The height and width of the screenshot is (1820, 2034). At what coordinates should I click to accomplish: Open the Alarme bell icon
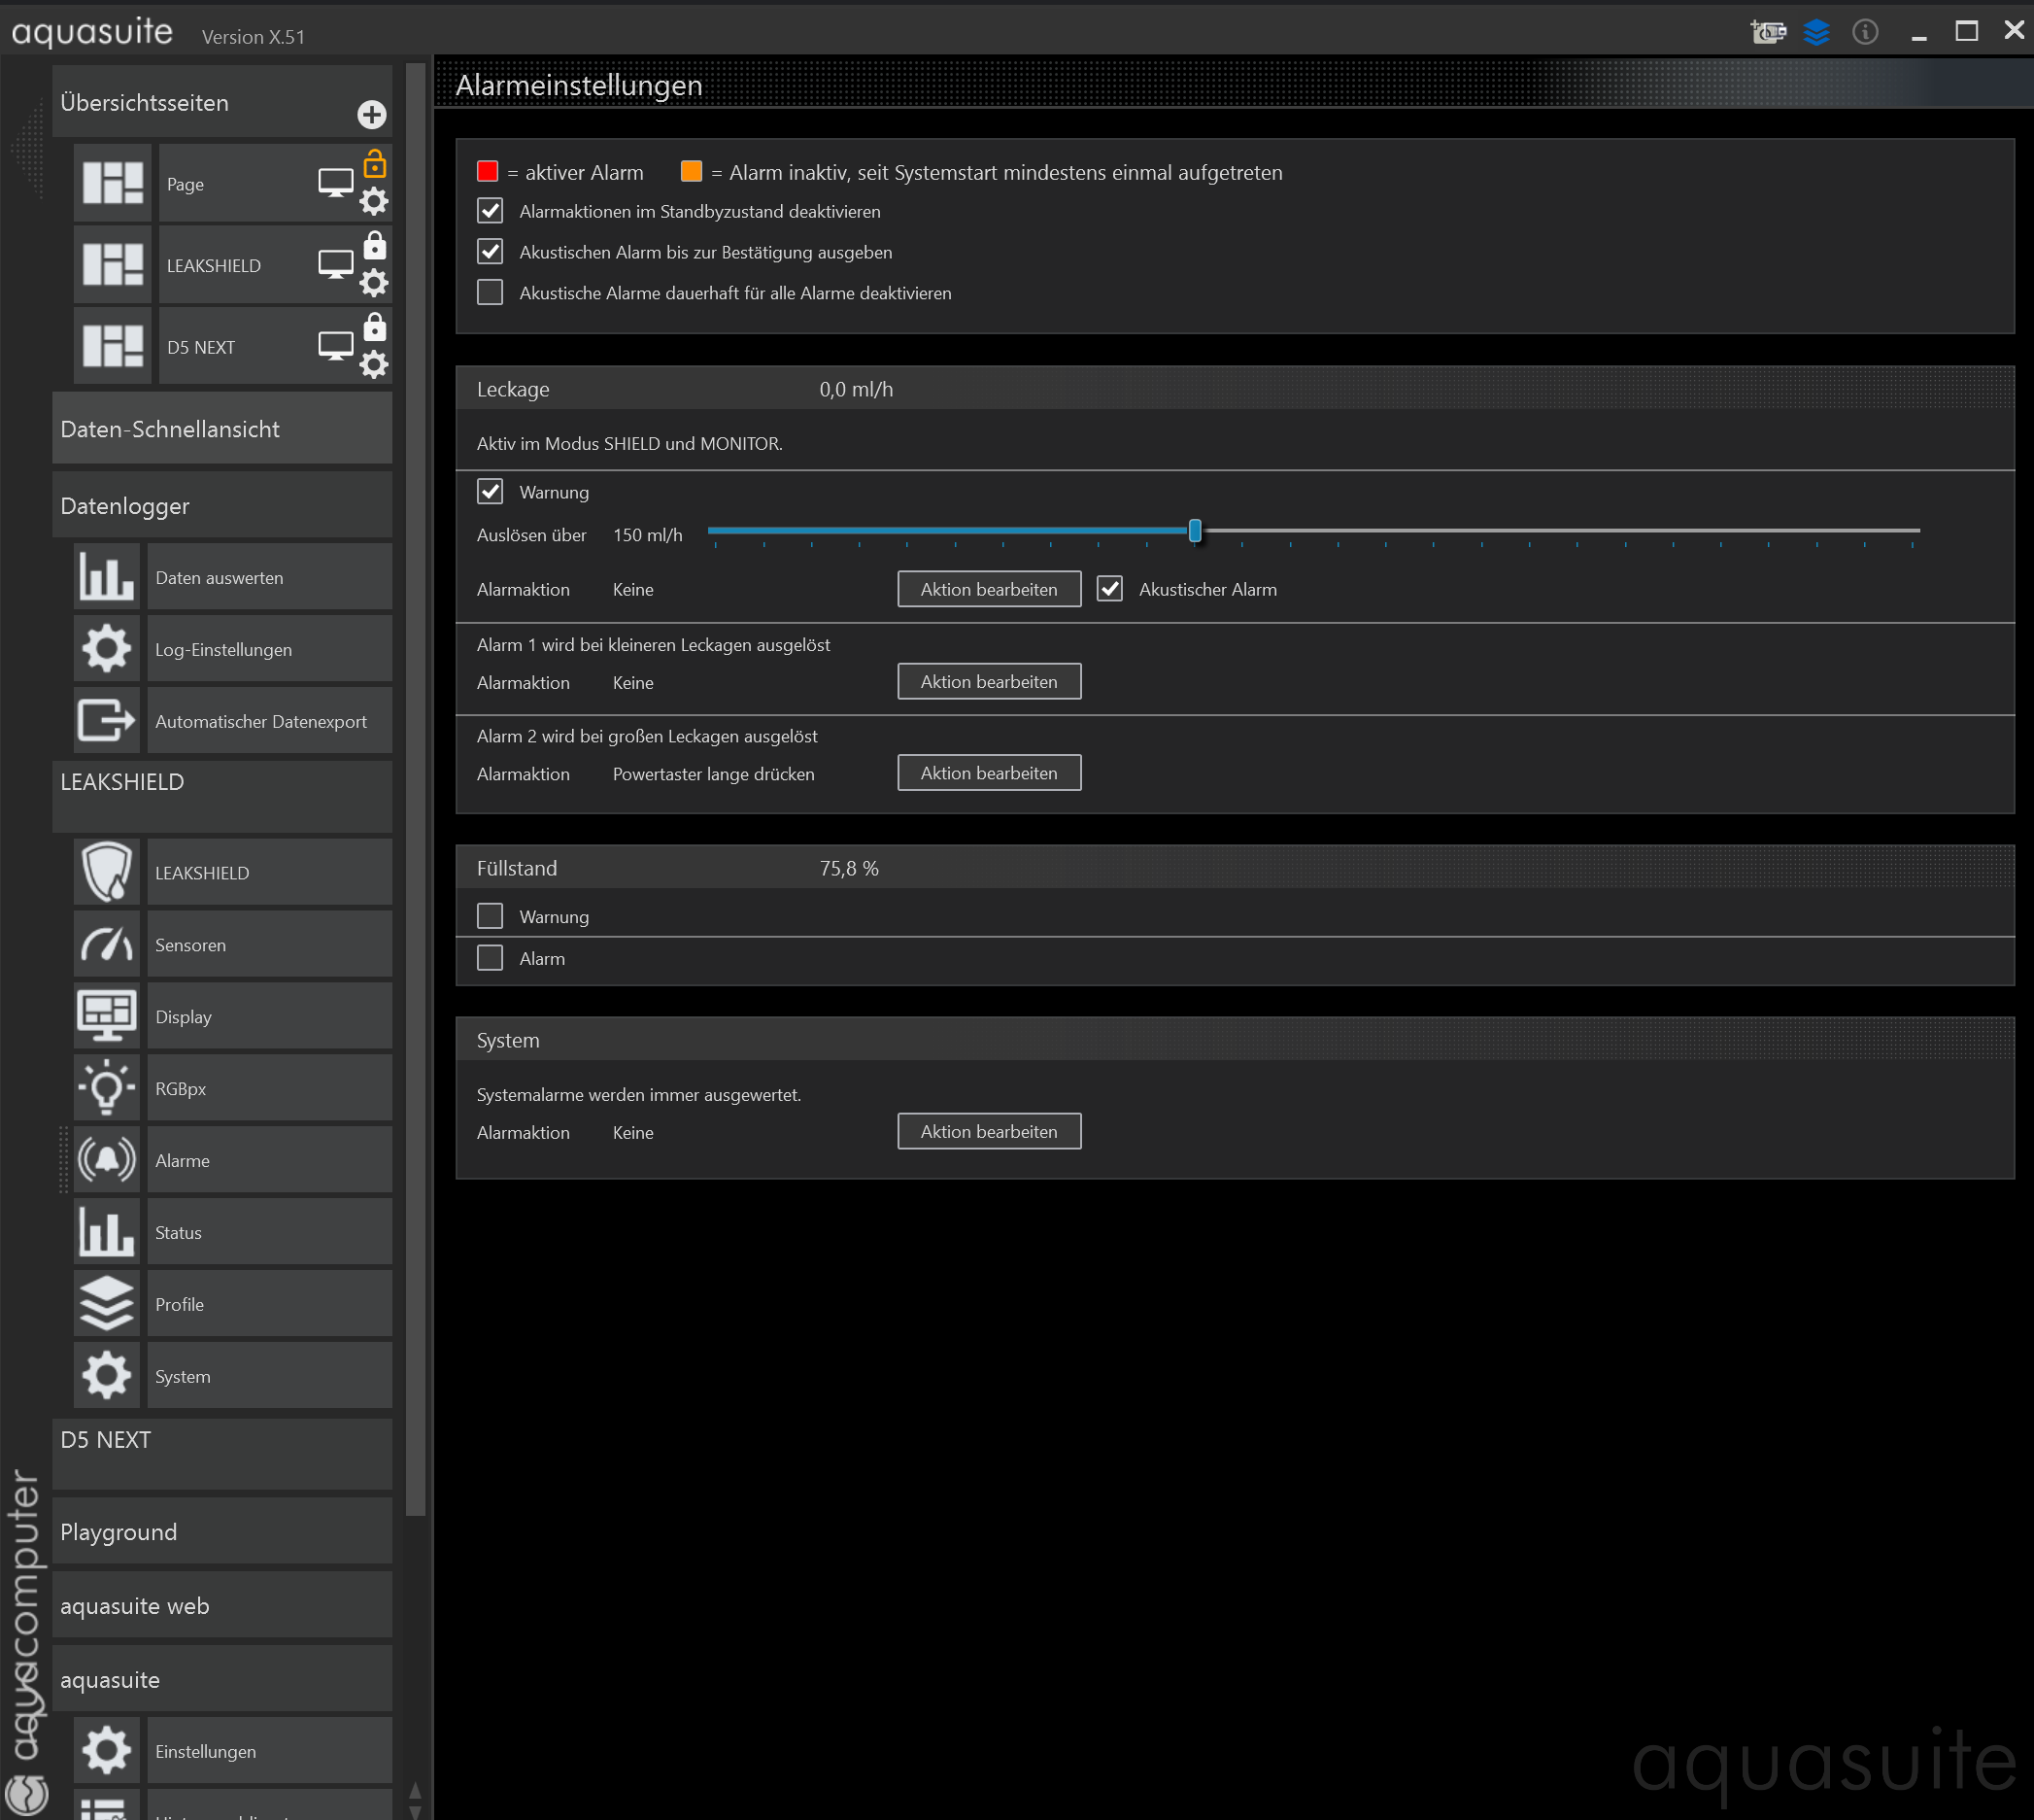click(107, 1160)
